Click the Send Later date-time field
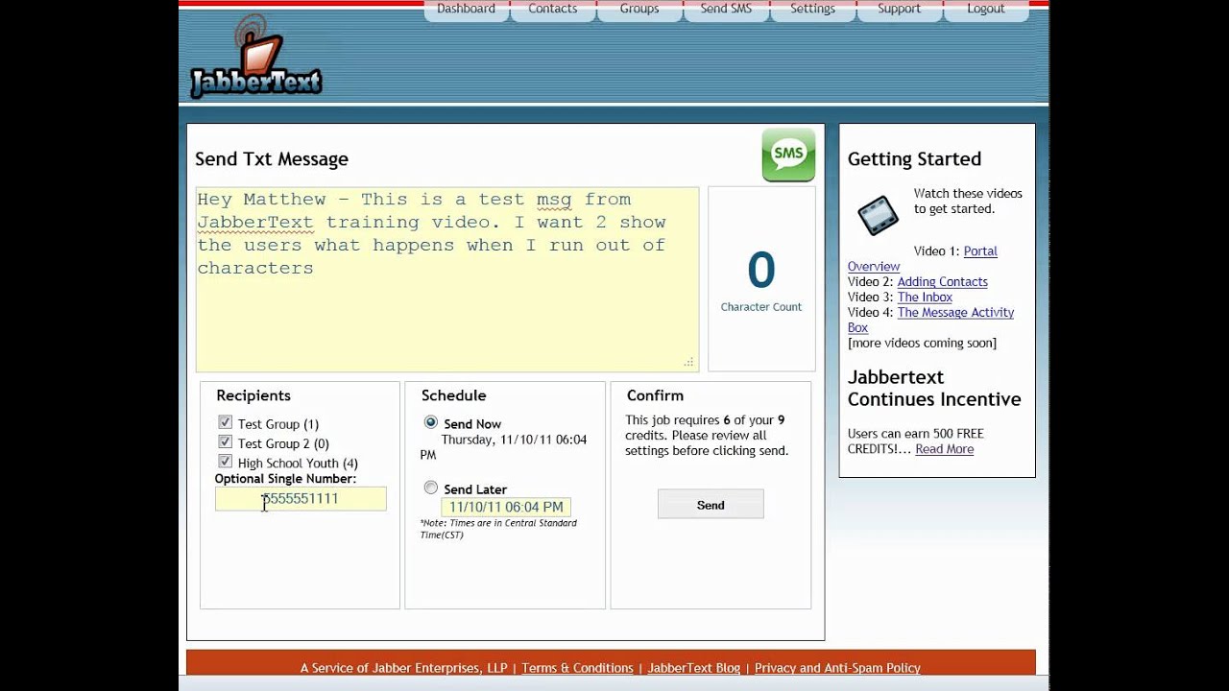 point(506,507)
